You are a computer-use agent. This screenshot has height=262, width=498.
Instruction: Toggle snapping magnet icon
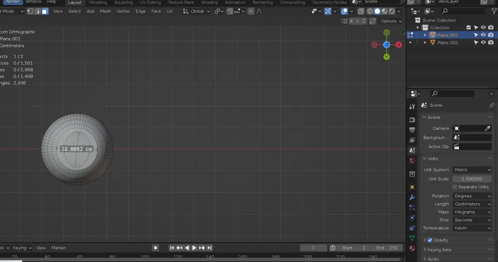(x=230, y=11)
